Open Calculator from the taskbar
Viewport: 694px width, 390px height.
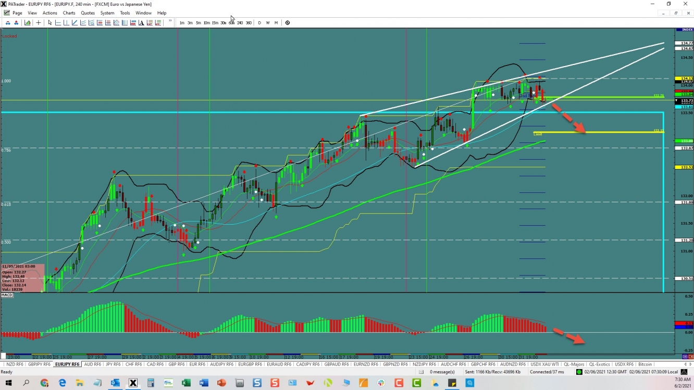pyautogui.click(x=151, y=383)
